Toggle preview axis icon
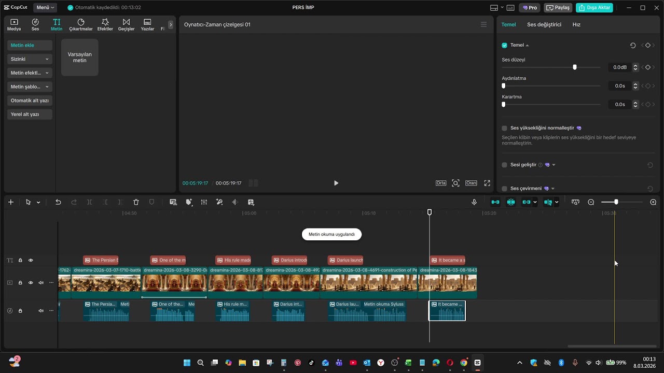This screenshot has height=373, width=664. point(547,202)
